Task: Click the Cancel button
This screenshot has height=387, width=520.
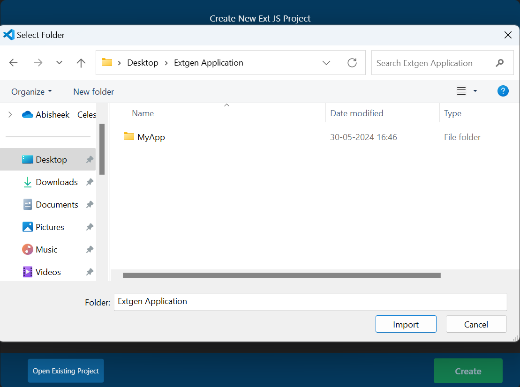Action: [476, 324]
